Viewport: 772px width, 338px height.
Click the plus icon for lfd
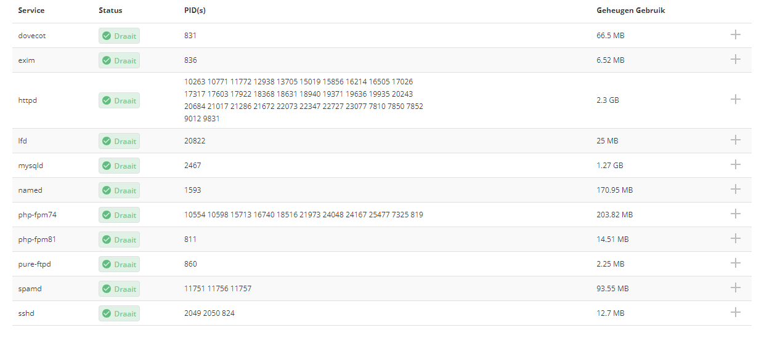735,140
